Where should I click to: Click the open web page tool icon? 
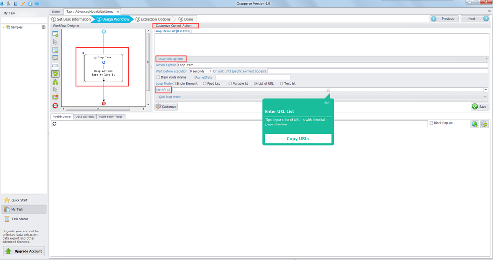pos(55,34)
